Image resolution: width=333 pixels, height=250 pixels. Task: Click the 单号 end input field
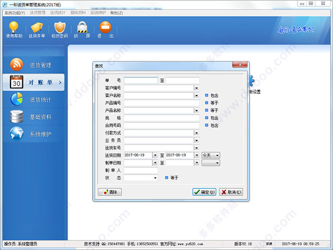(183, 81)
